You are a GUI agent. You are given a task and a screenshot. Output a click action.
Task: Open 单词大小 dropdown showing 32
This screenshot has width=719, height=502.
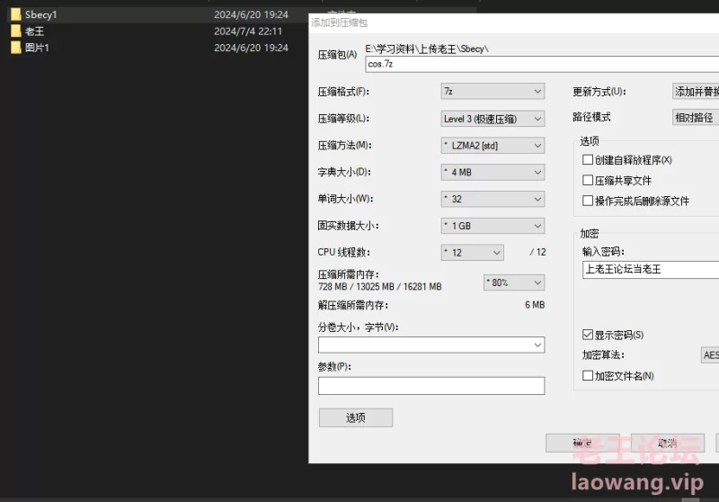coord(493,199)
